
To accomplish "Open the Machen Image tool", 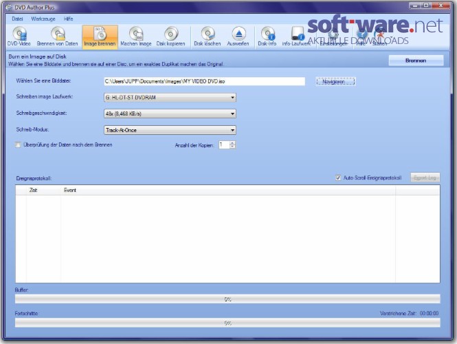I will point(136,36).
